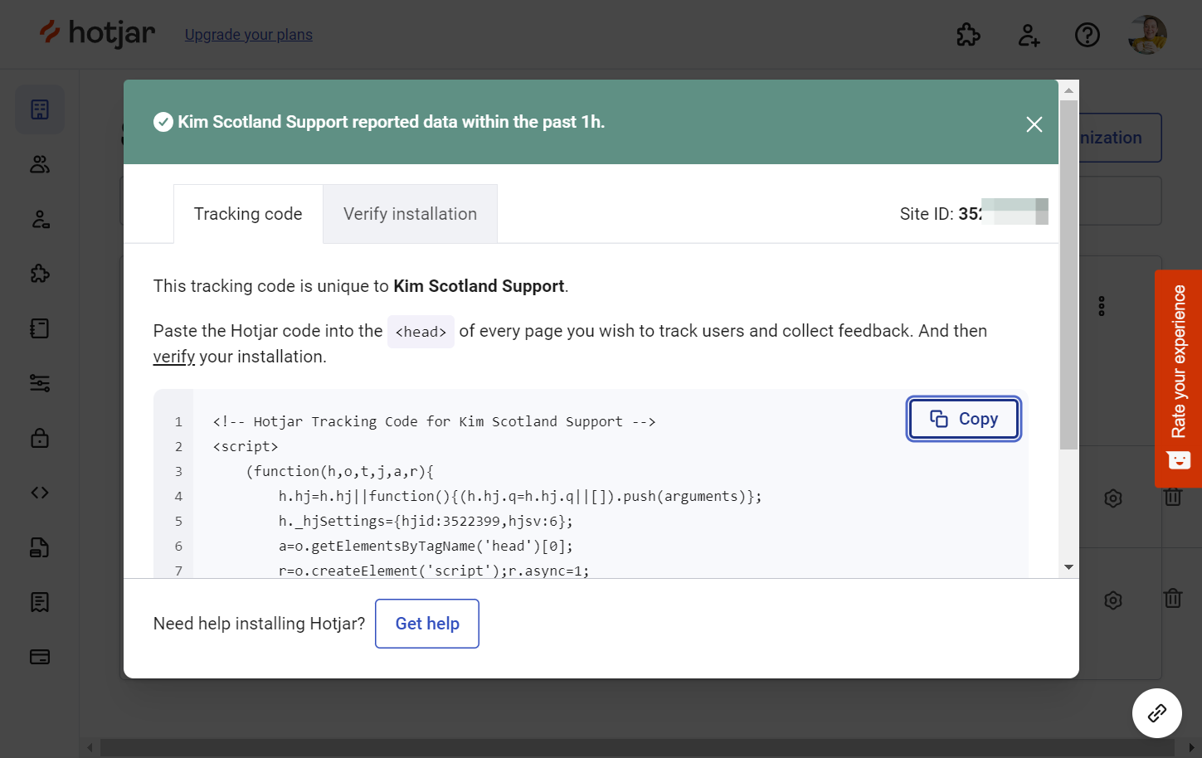Click the dialog scrollbar up arrow

pyautogui.click(x=1068, y=90)
